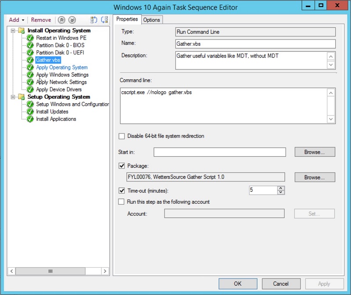The height and width of the screenshot is (295, 351).
Task: Select Apply Windows Settings step
Action: (62, 75)
